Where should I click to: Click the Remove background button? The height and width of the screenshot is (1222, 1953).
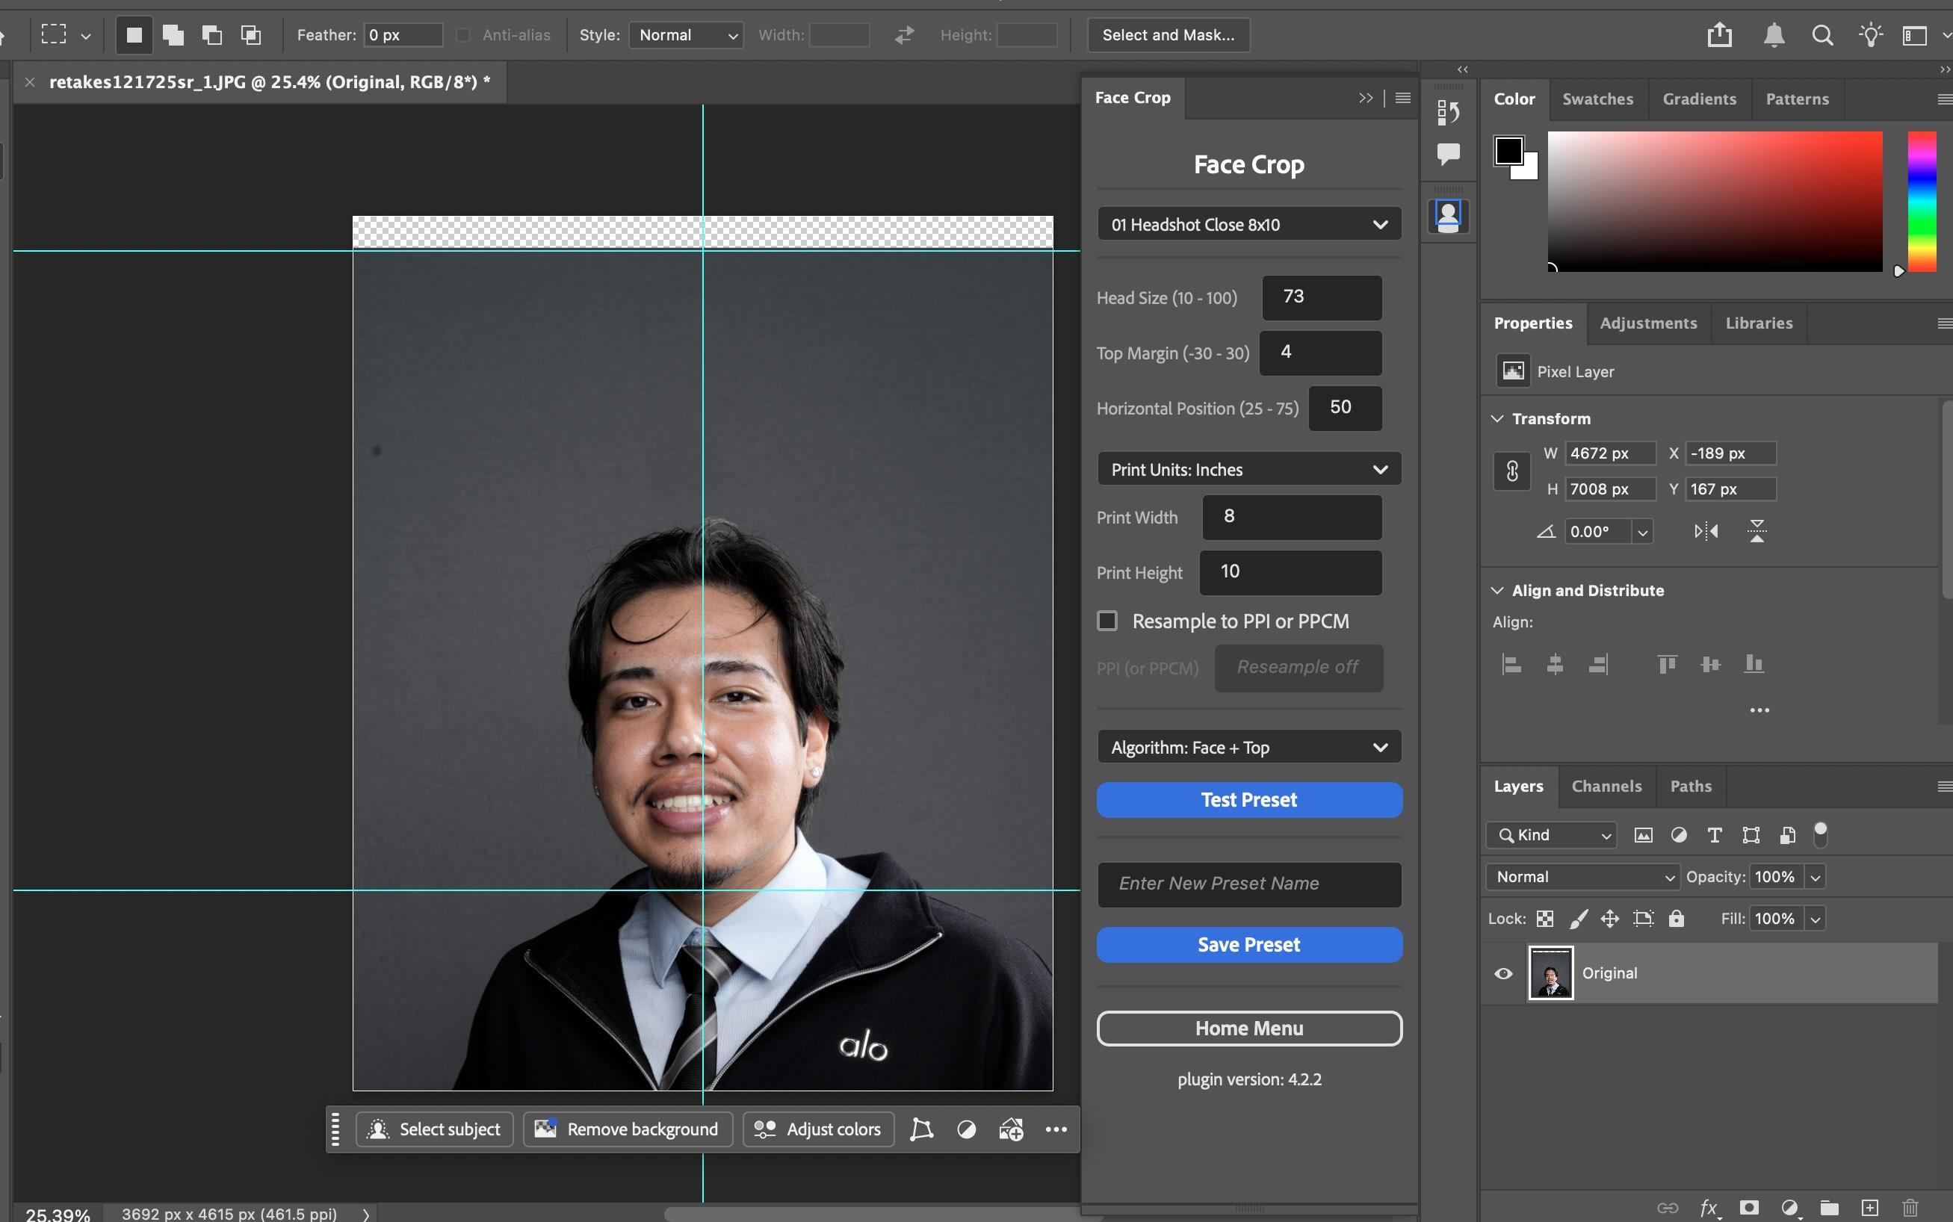pos(628,1129)
